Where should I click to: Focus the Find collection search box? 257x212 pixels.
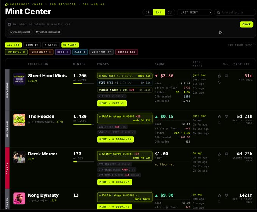click(x=235, y=12)
